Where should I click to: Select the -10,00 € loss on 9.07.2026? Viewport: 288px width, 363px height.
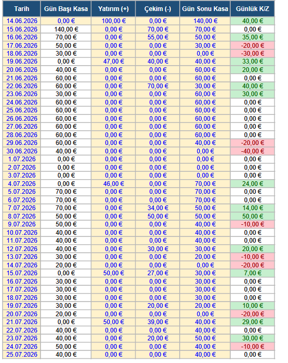click(x=252, y=224)
